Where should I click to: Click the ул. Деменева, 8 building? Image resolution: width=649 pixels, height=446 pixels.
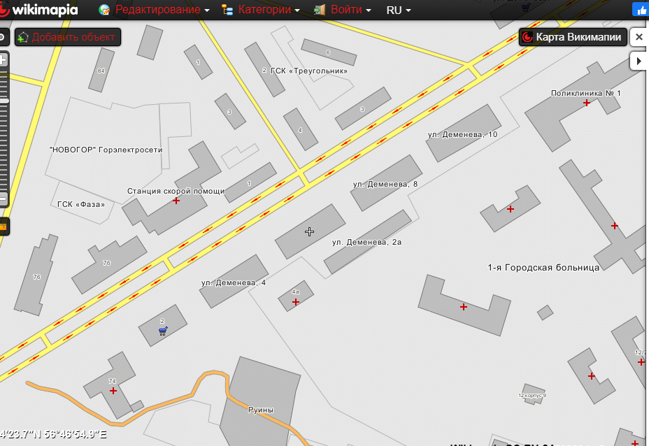pos(386,182)
